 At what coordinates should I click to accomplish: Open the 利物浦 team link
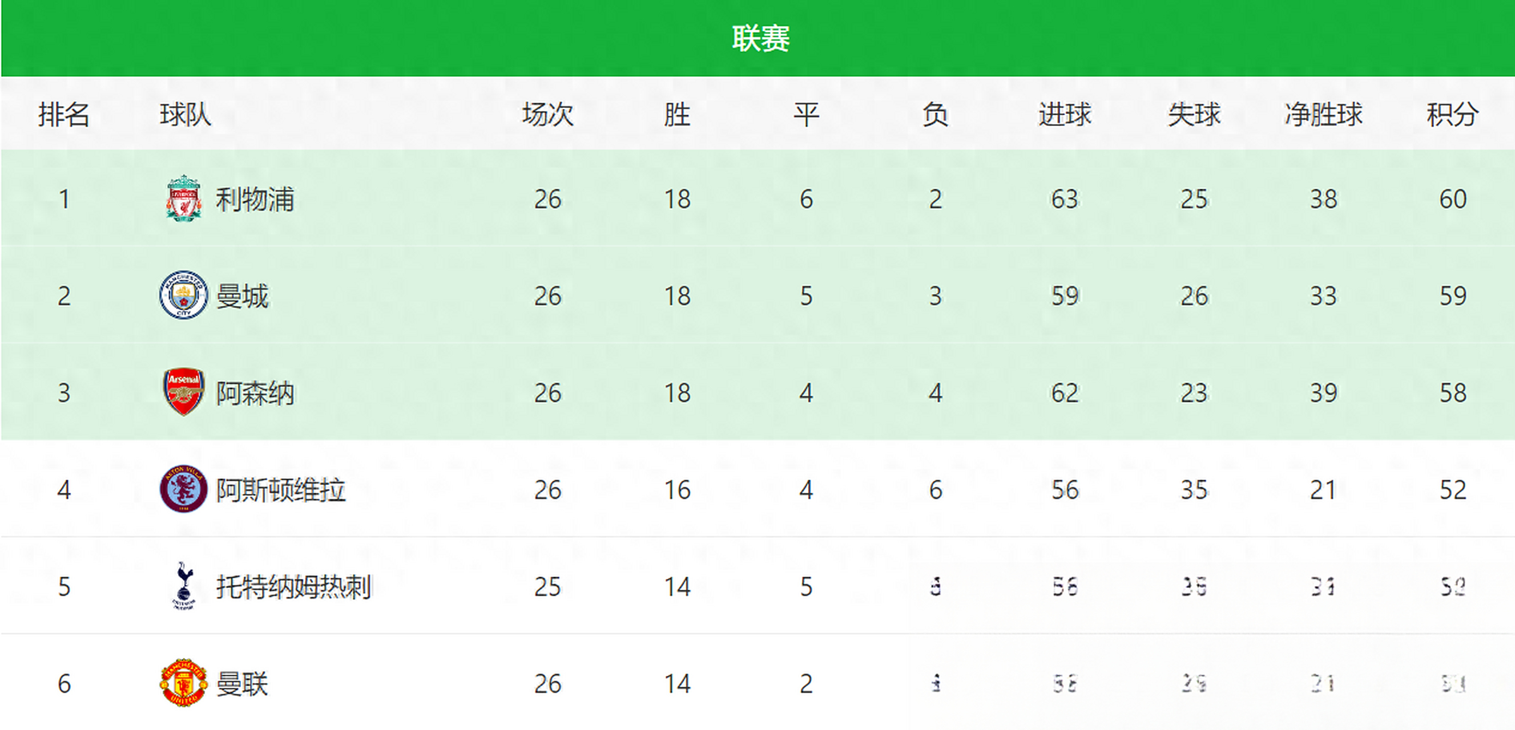(x=255, y=199)
